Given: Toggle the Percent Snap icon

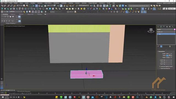Looking at the screenshot, I should pos(70,5).
